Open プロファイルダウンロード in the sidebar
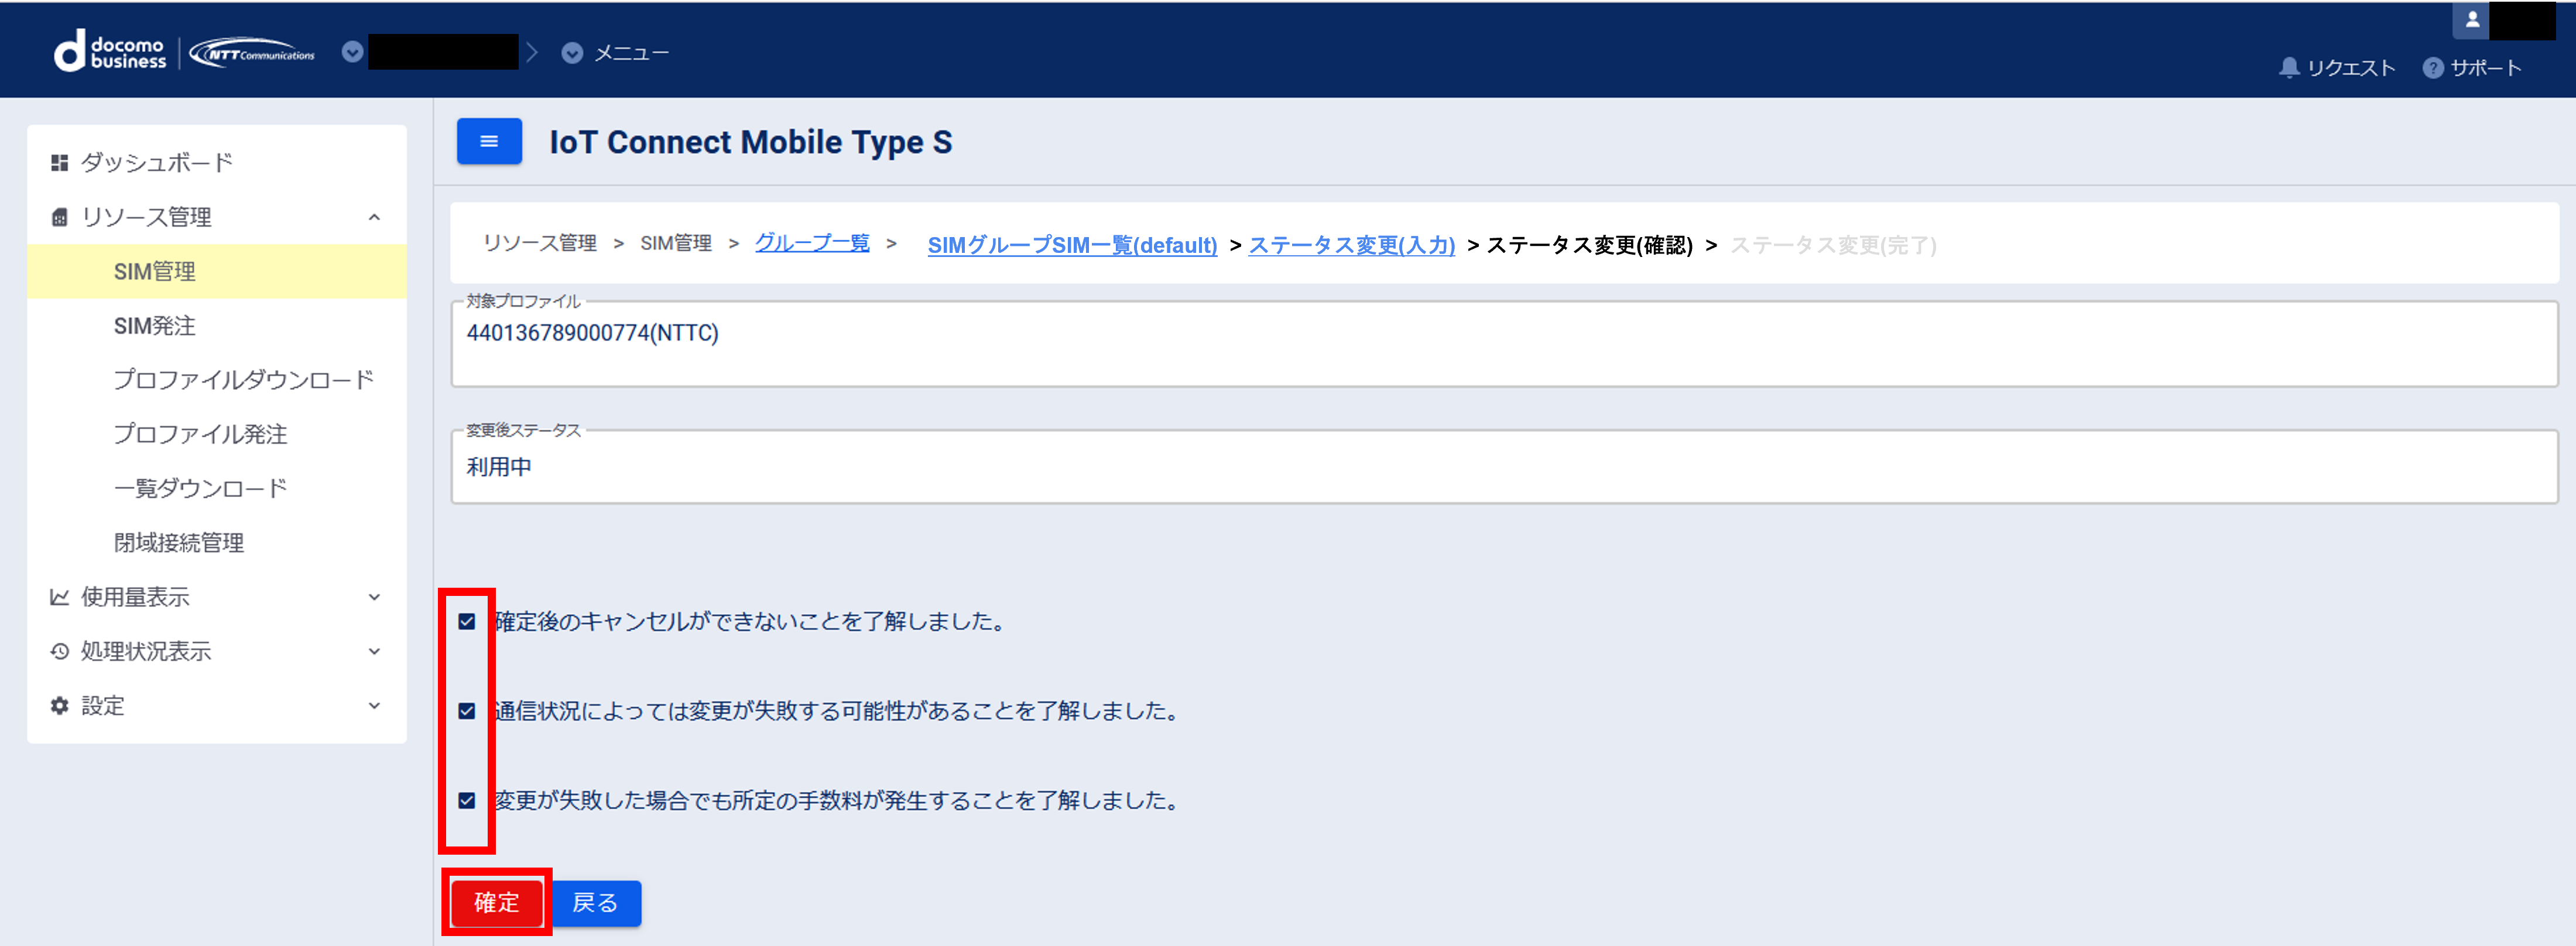This screenshot has height=946, width=2576. [243, 380]
